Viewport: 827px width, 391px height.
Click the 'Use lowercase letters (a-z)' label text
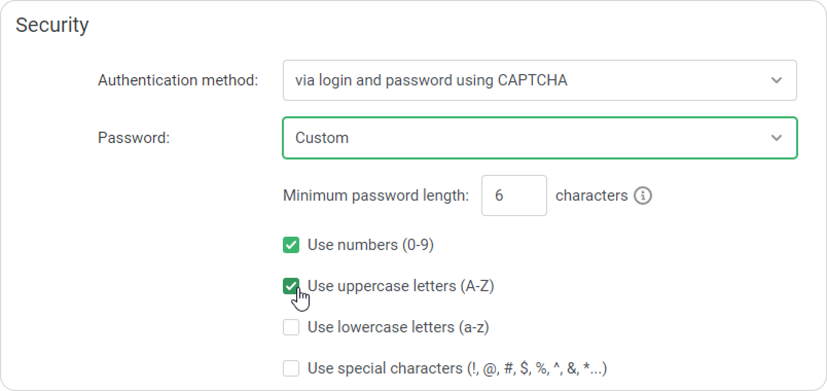pos(398,327)
